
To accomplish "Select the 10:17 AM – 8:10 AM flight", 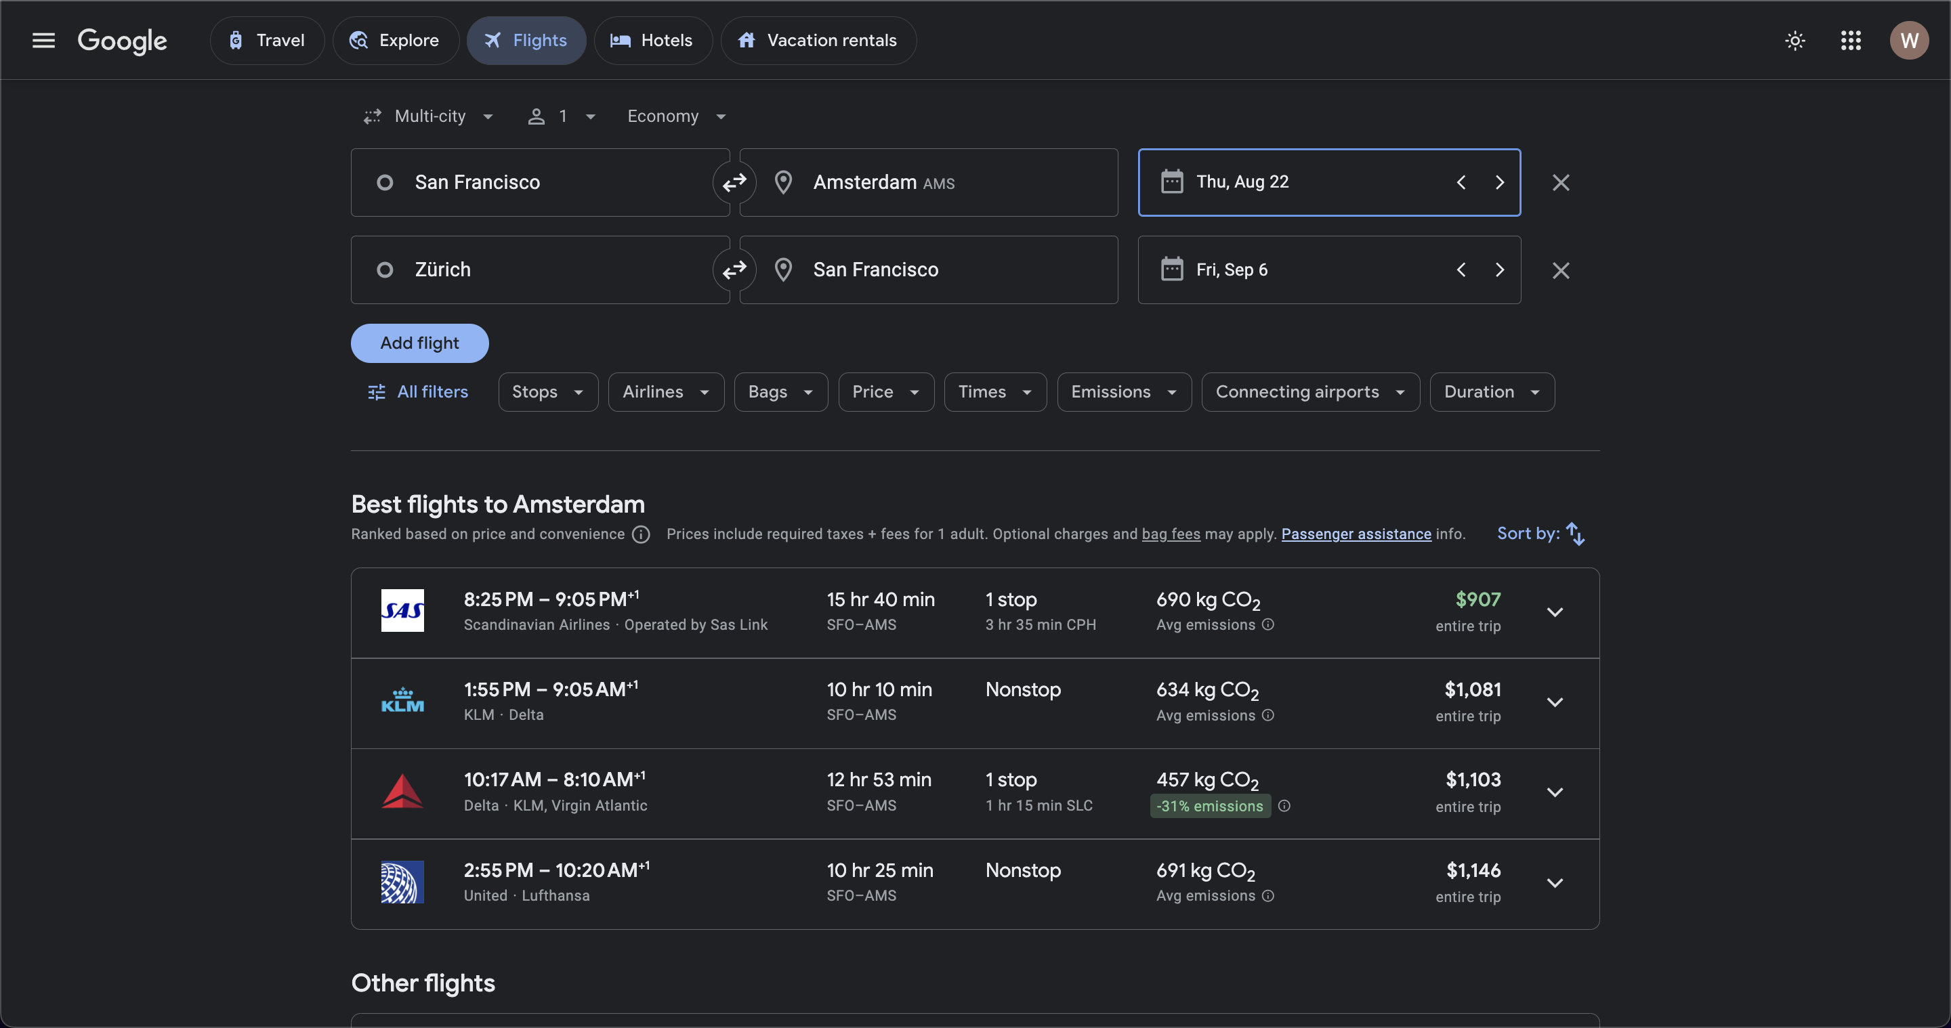I will point(975,793).
